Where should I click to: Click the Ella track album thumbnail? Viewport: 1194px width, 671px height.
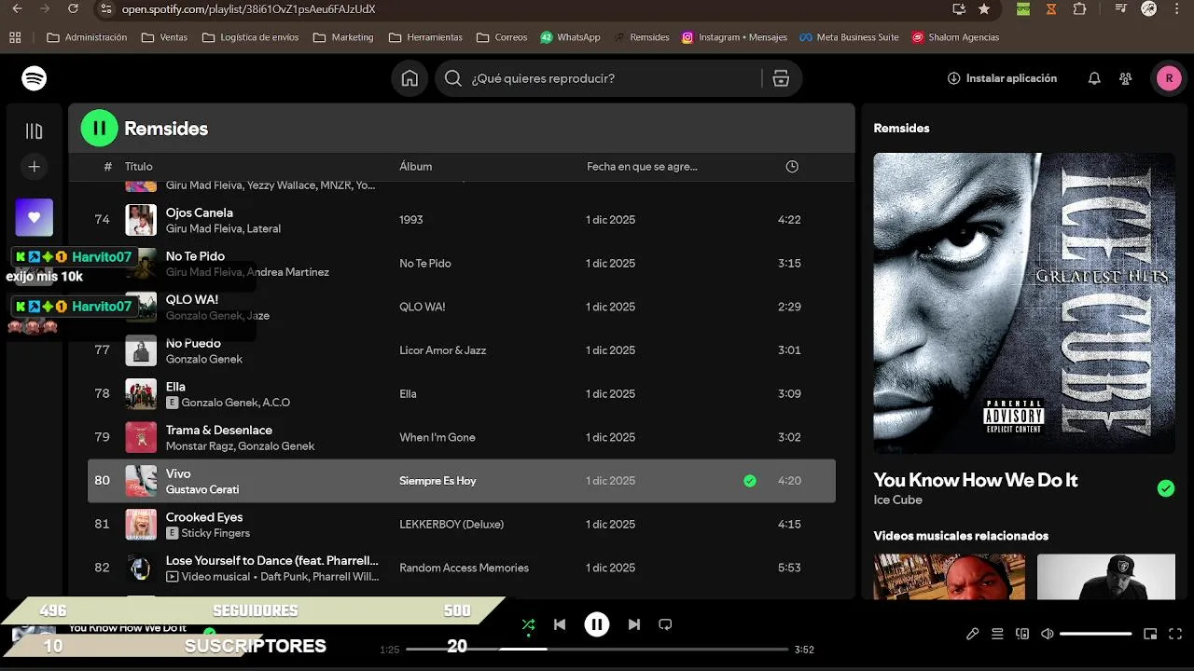tap(141, 394)
